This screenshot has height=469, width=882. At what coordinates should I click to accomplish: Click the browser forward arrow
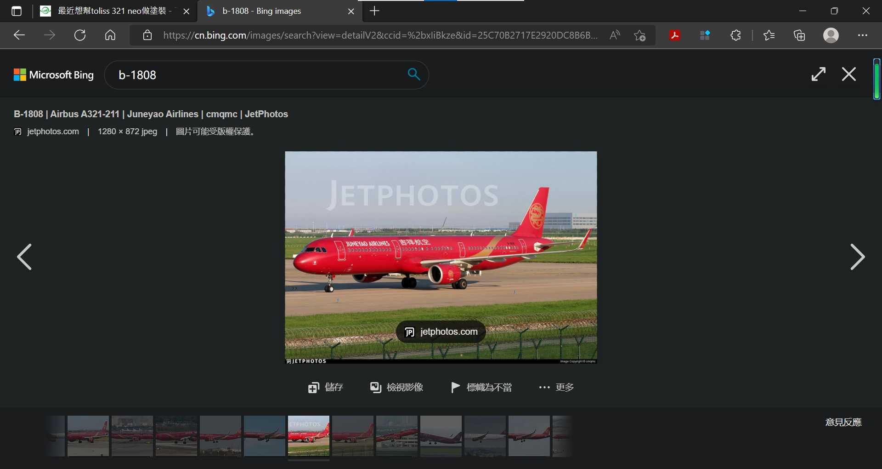pos(50,35)
